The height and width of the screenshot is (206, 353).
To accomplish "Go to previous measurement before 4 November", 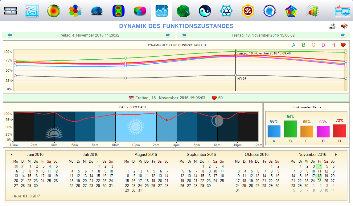I will tap(10, 35).
